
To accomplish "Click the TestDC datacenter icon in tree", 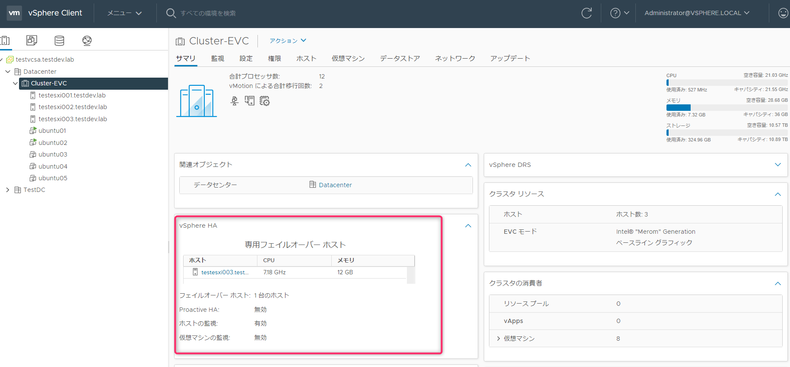I will pos(18,190).
